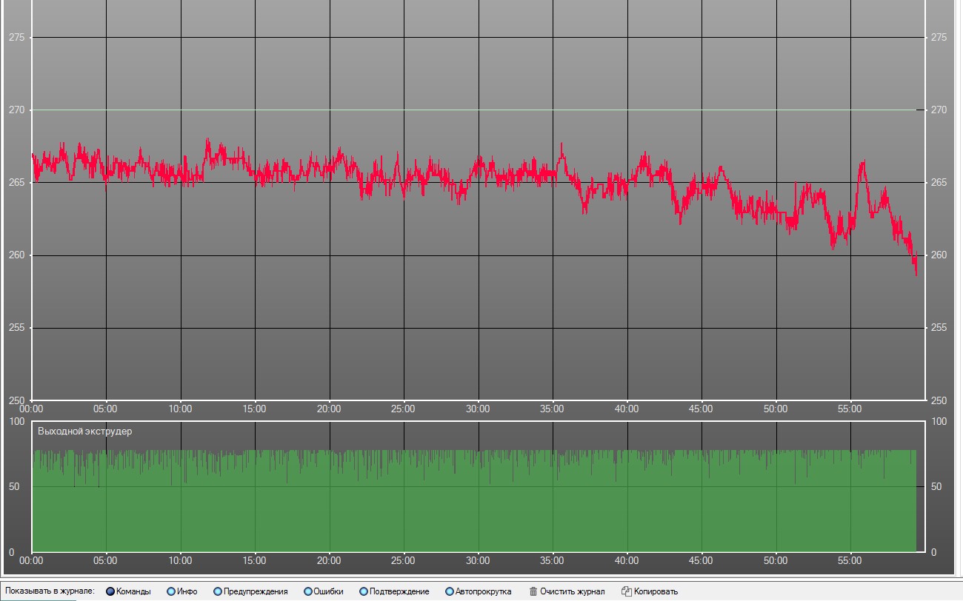Click the 30:00 mark on temperature time axis

[478, 409]
